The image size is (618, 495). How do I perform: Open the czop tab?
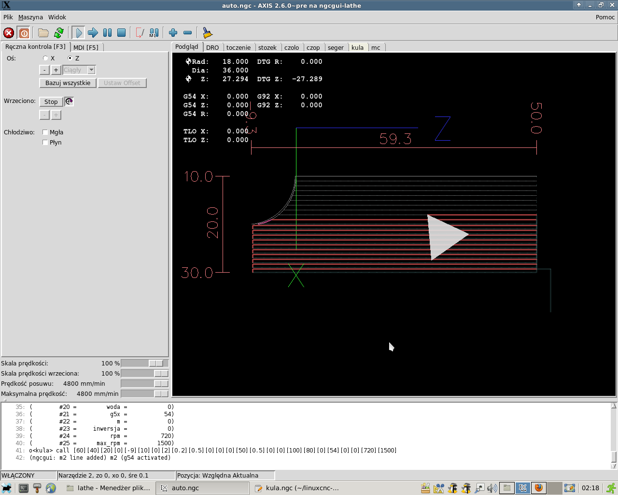(313, 47)
